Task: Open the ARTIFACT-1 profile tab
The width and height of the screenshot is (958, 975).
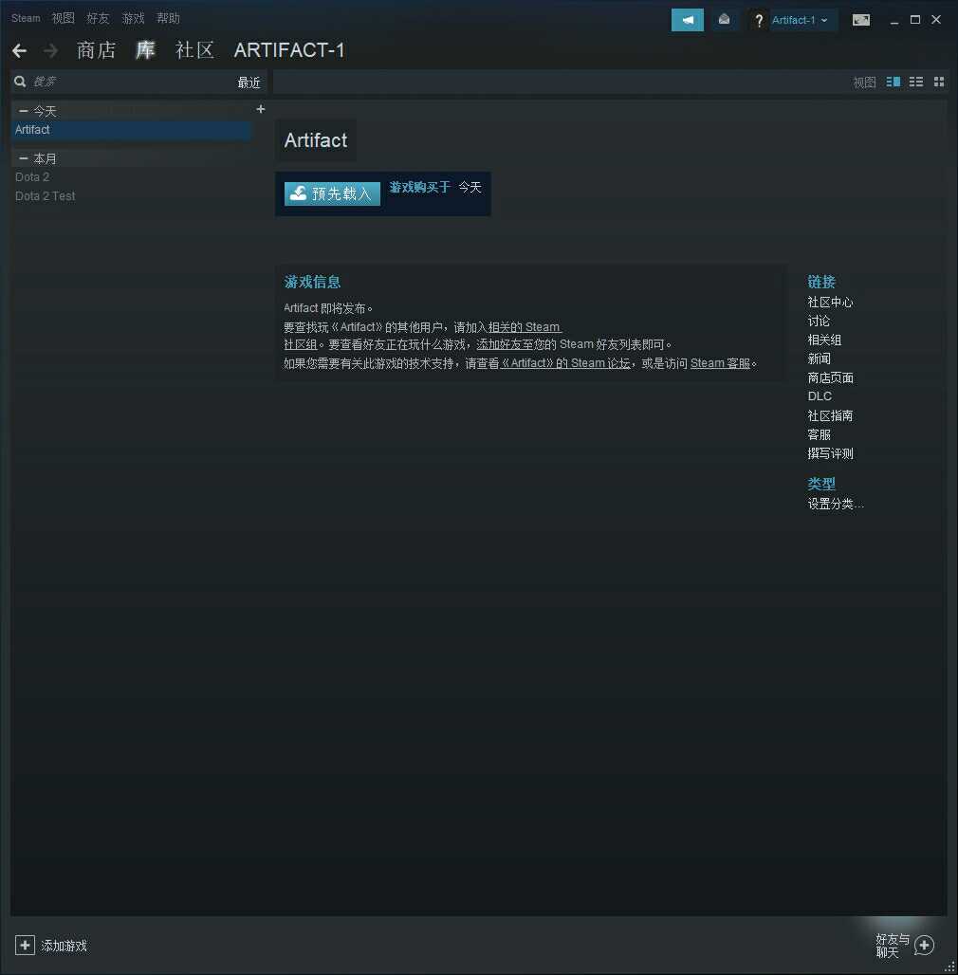Action: pyautogui.click(x=289, y=50)
